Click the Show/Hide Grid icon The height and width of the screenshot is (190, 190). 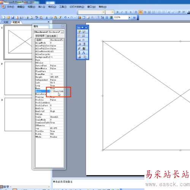[x=107, y=17]
